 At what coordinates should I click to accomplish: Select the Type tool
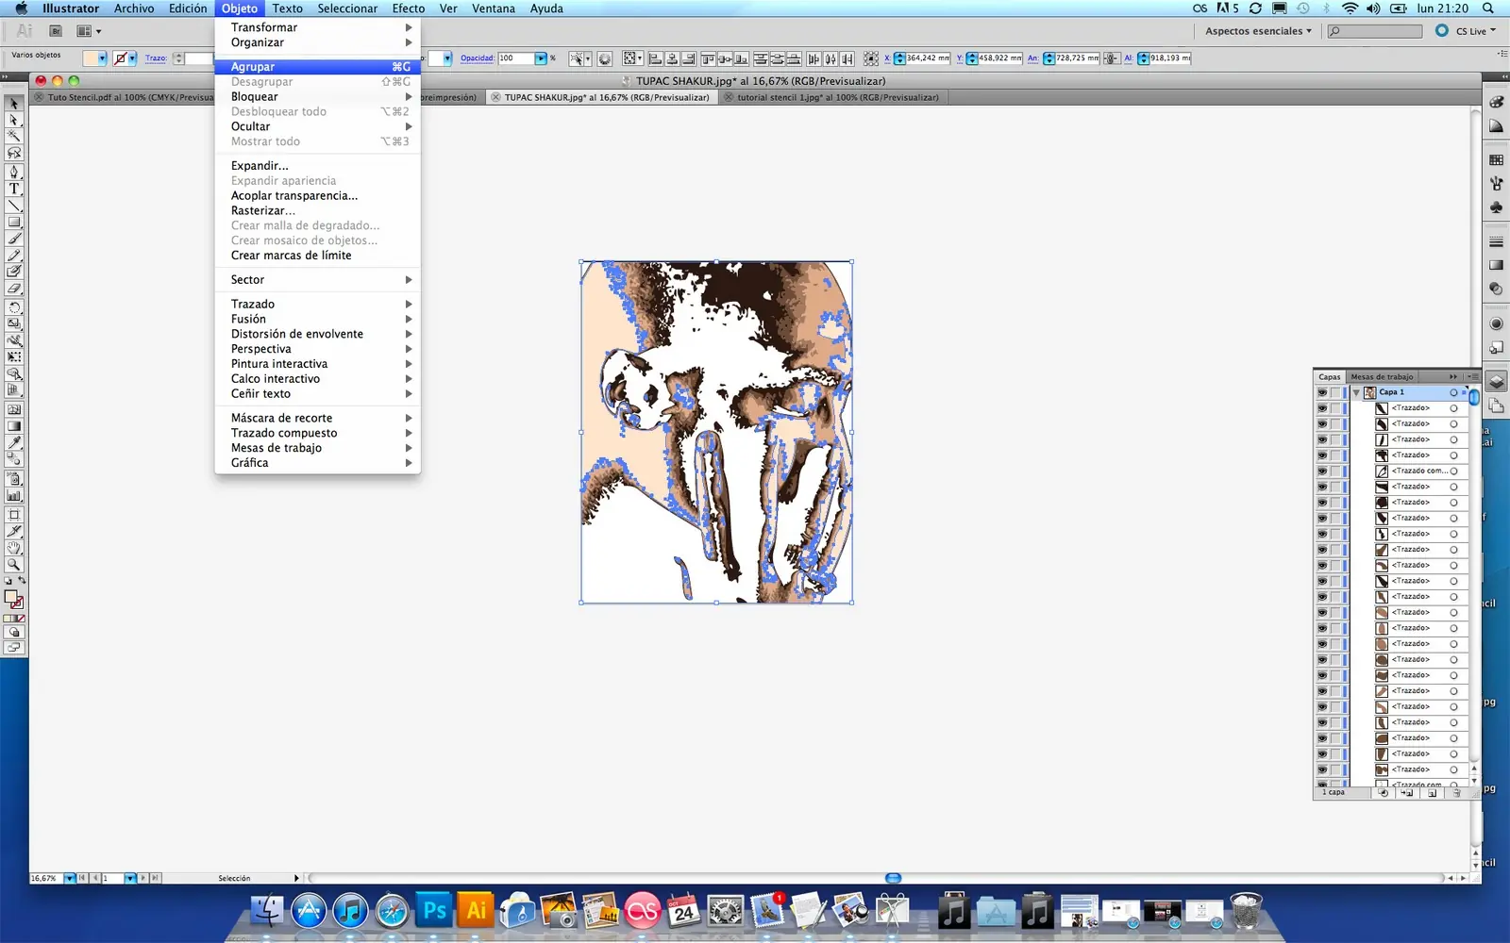click(14, 189)
